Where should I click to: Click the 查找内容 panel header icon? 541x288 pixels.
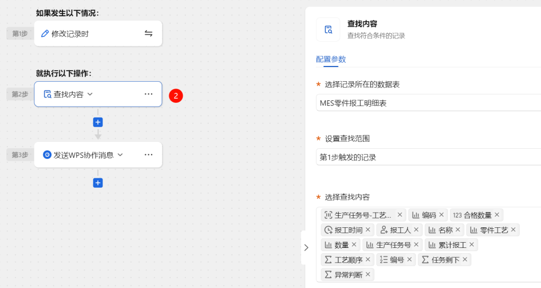(x=328, y=30)
